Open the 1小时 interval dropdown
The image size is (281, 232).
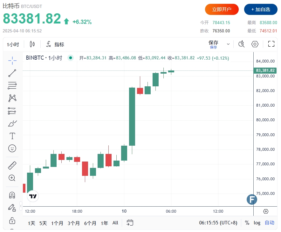pos(13,44)
